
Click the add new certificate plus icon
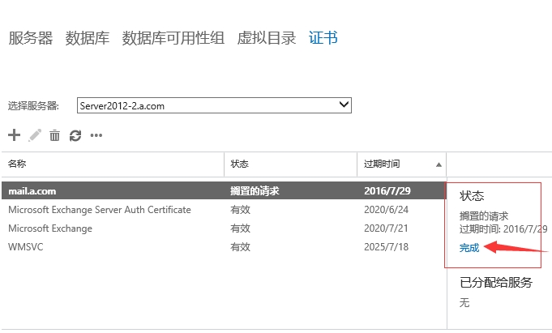(x=14, y=134)
